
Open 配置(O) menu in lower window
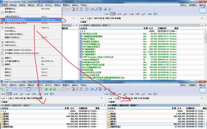[x=66, y=85]
